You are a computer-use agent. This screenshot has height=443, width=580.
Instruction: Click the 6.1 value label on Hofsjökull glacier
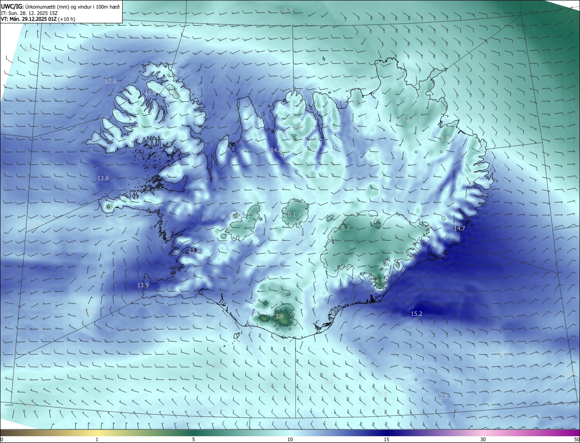pos(291,215)
